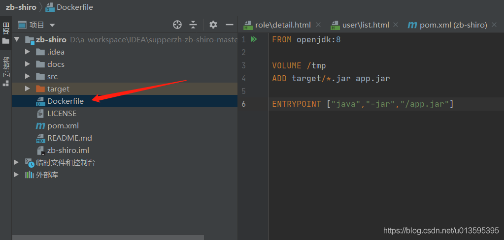Open project panel settings gear
Screen dimensions: 504x240
[213, 25]
